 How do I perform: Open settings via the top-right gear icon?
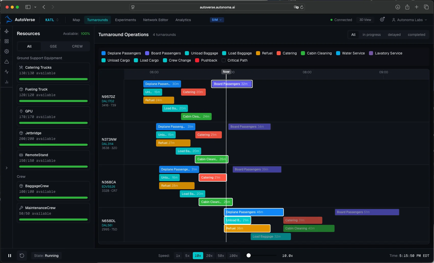pos(382,20)
